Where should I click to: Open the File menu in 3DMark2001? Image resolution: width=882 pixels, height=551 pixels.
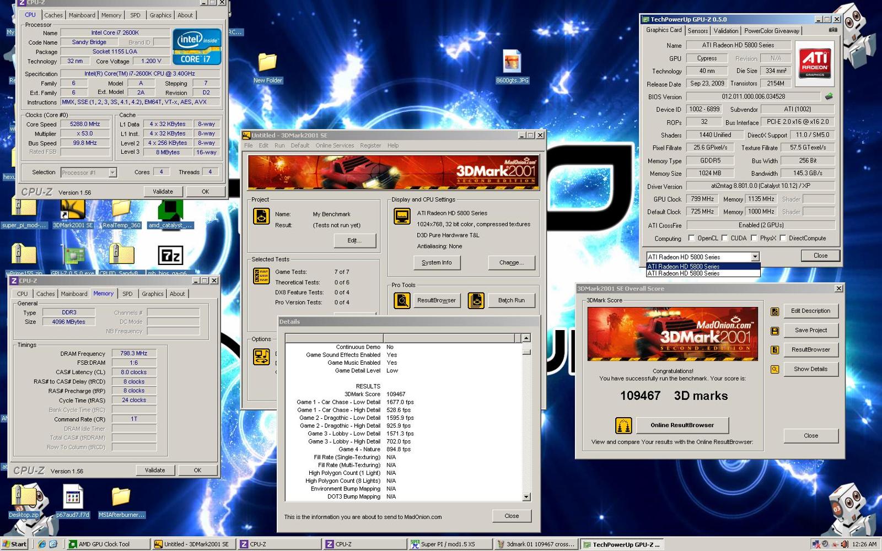tap(249, 145)
